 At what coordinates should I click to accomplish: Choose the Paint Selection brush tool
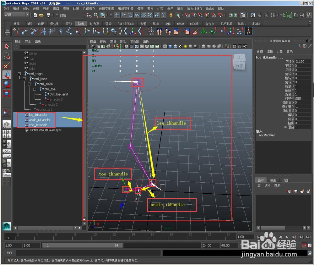tap(7, 65)
